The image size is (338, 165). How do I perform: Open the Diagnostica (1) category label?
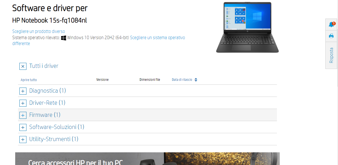(47, 91)
